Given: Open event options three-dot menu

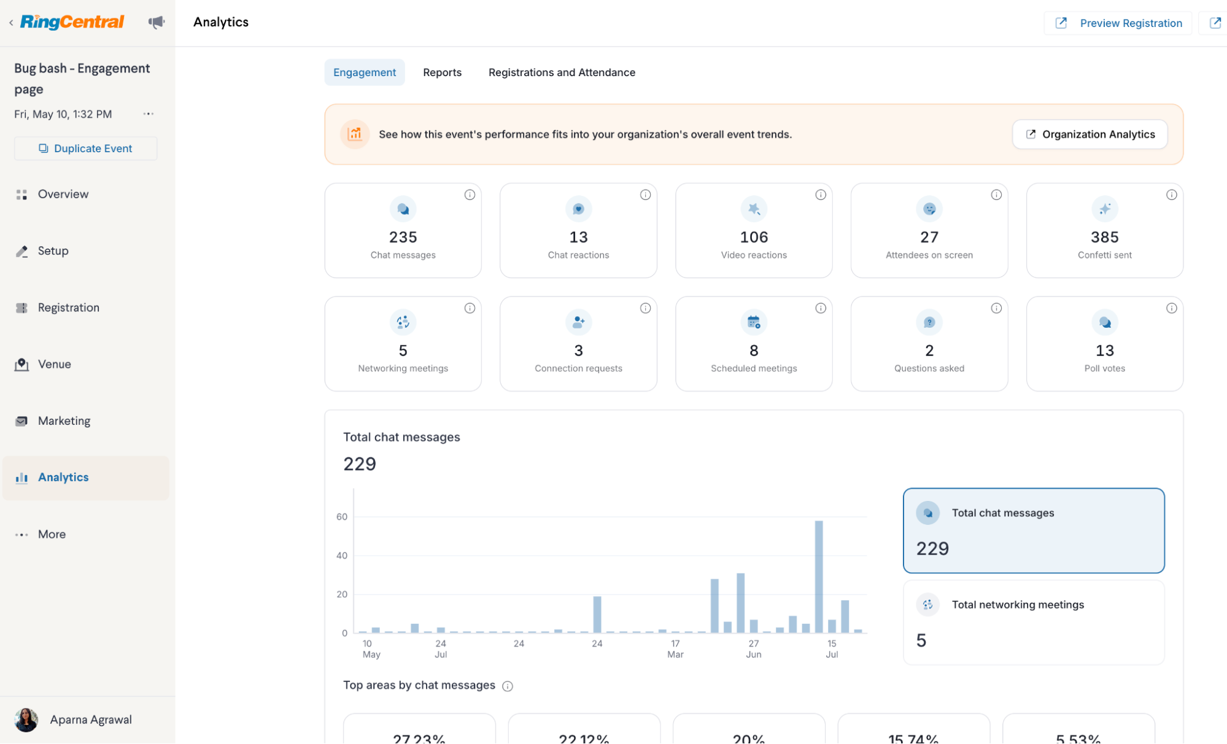Looking at the screenshot, I should pyautogui.click(x=149, y=114).
